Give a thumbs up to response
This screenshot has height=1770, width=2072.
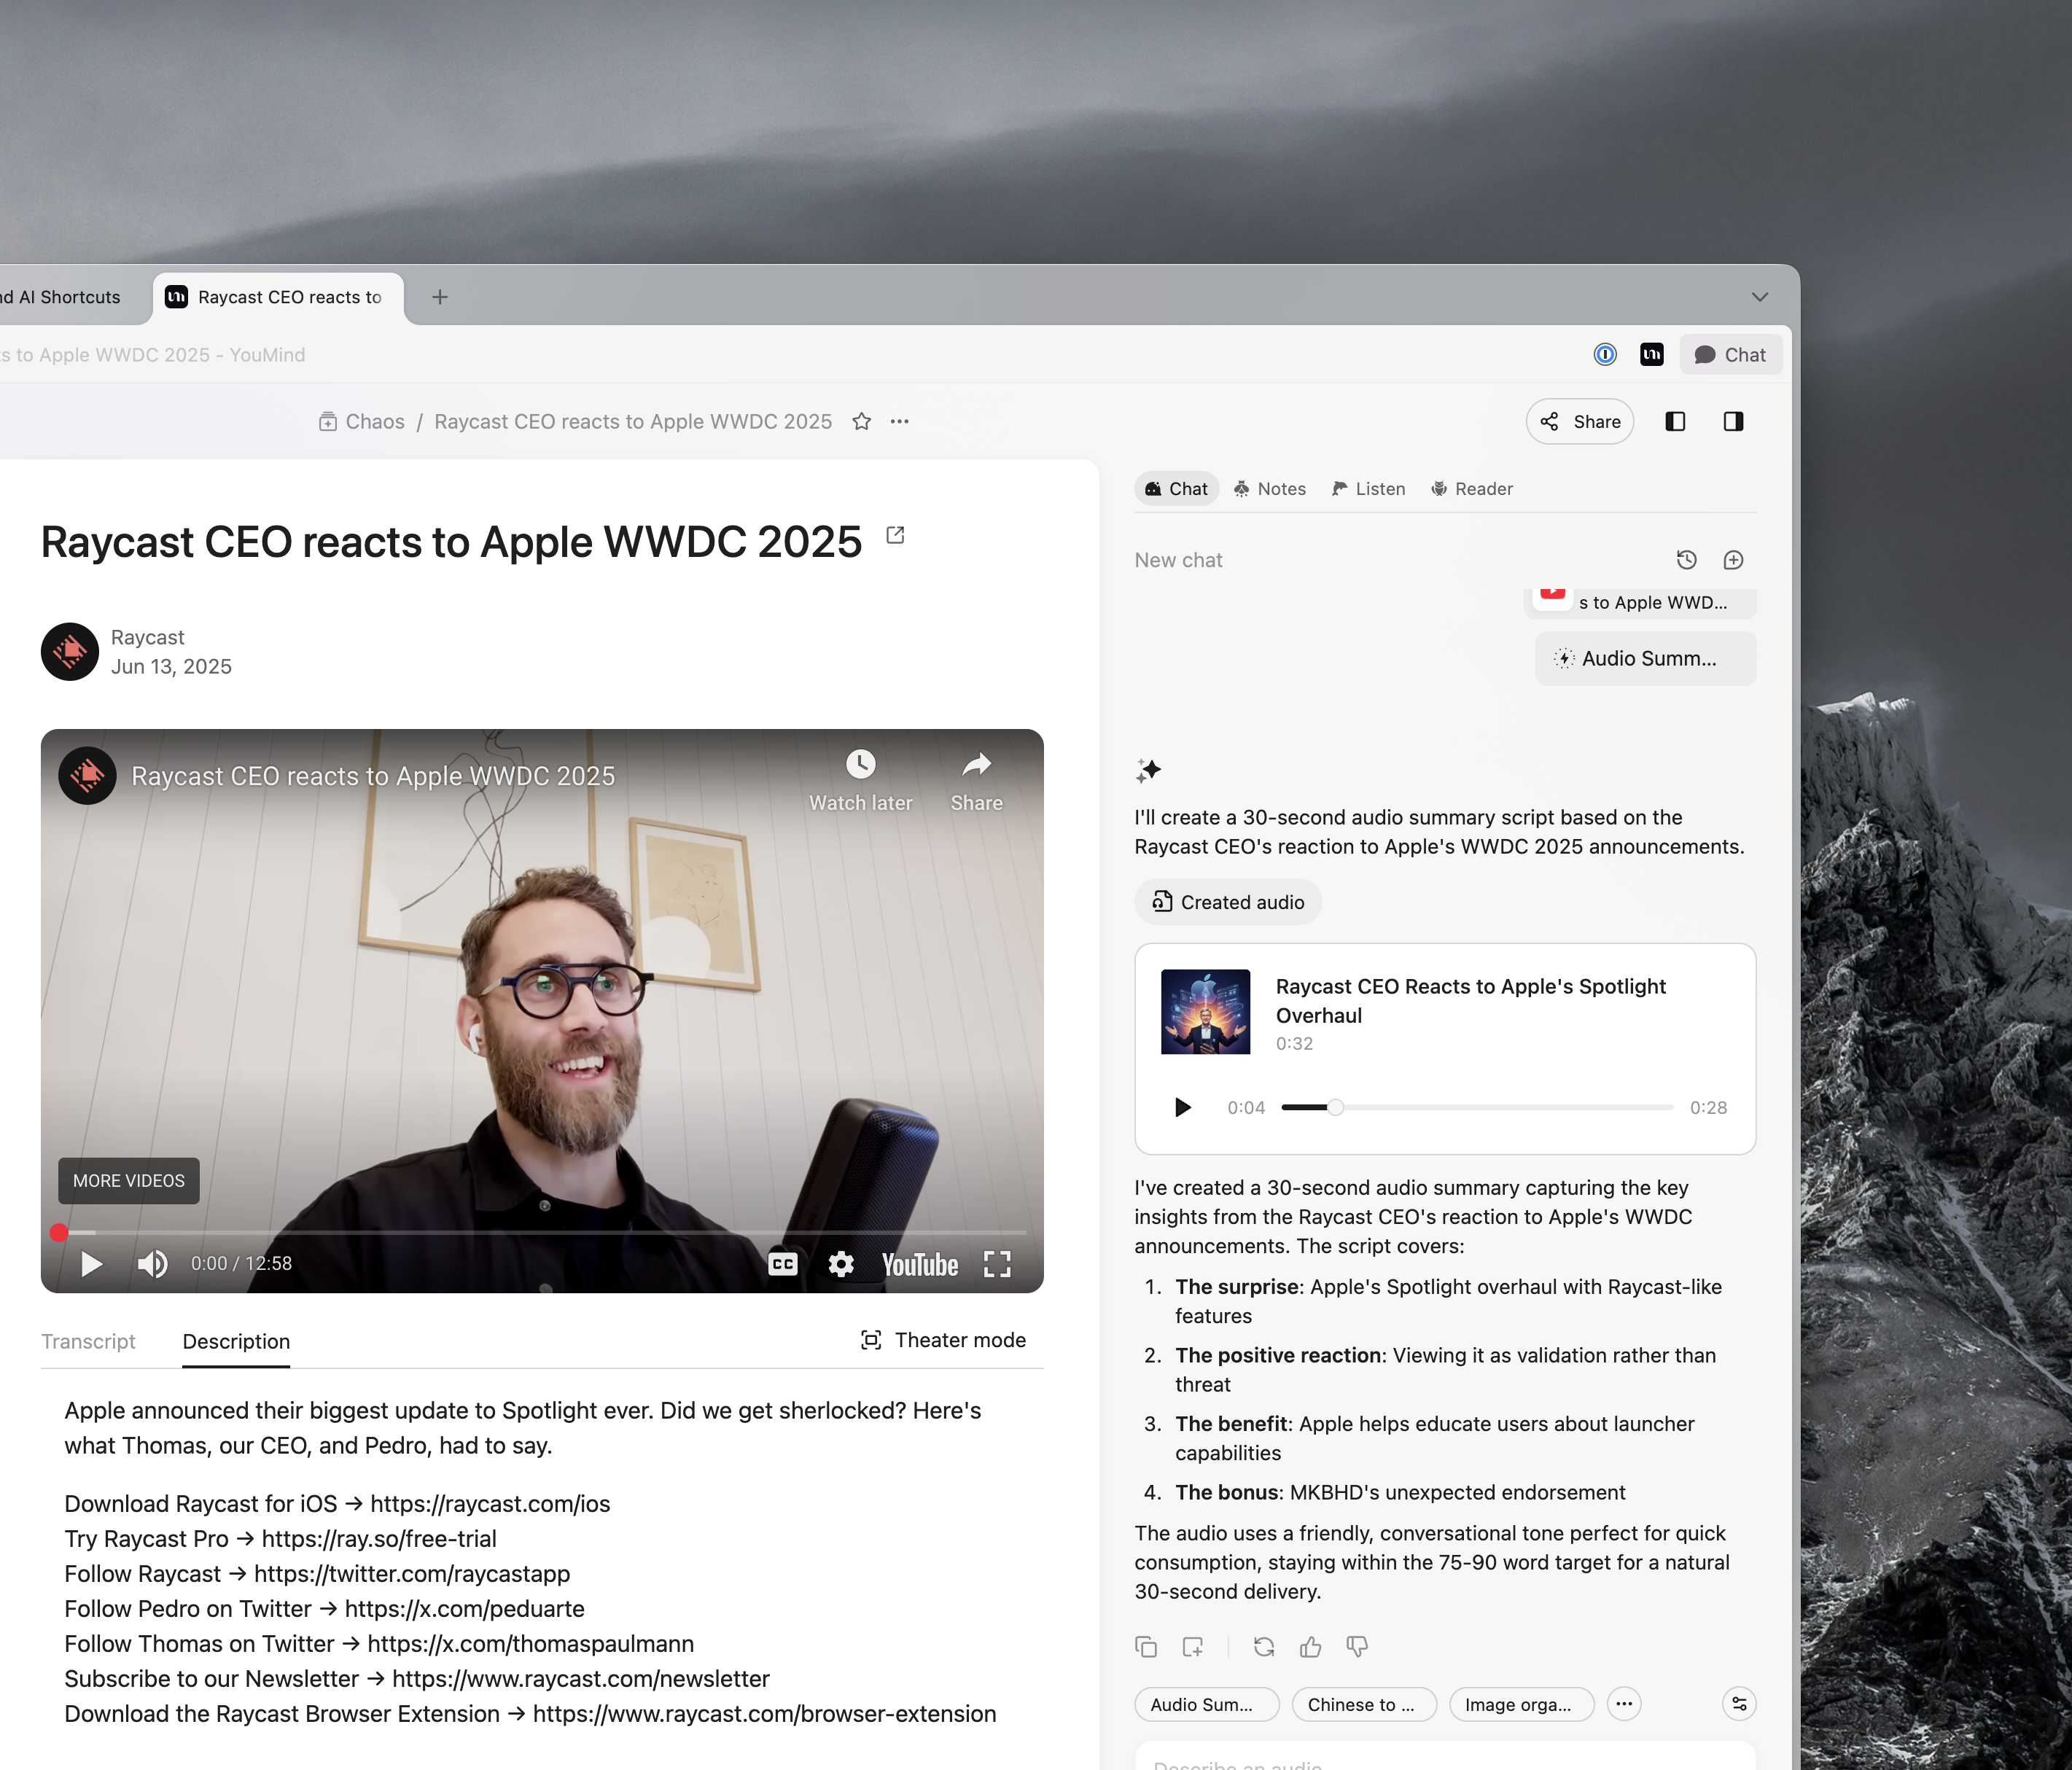pos(1310,1647)
